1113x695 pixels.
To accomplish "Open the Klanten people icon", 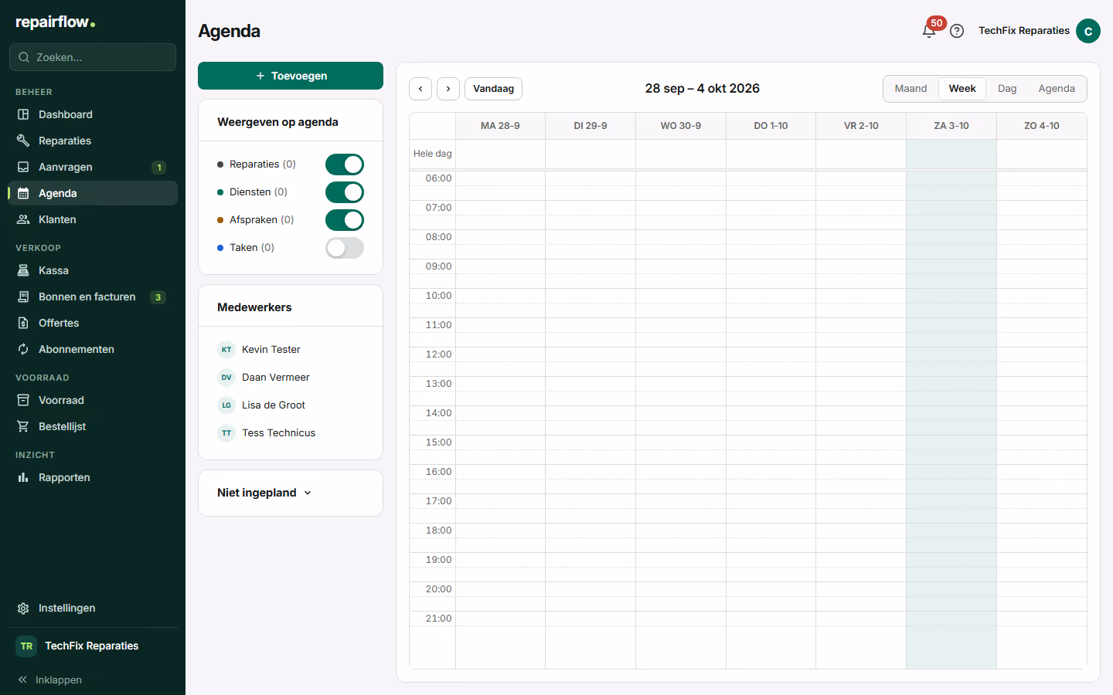I will coord(23,219).
